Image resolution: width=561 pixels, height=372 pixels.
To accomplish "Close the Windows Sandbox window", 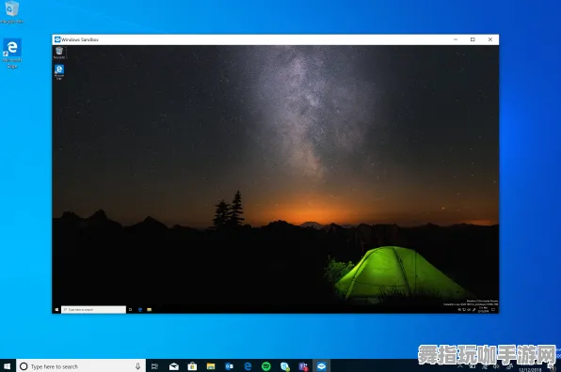I will [490, 39].
